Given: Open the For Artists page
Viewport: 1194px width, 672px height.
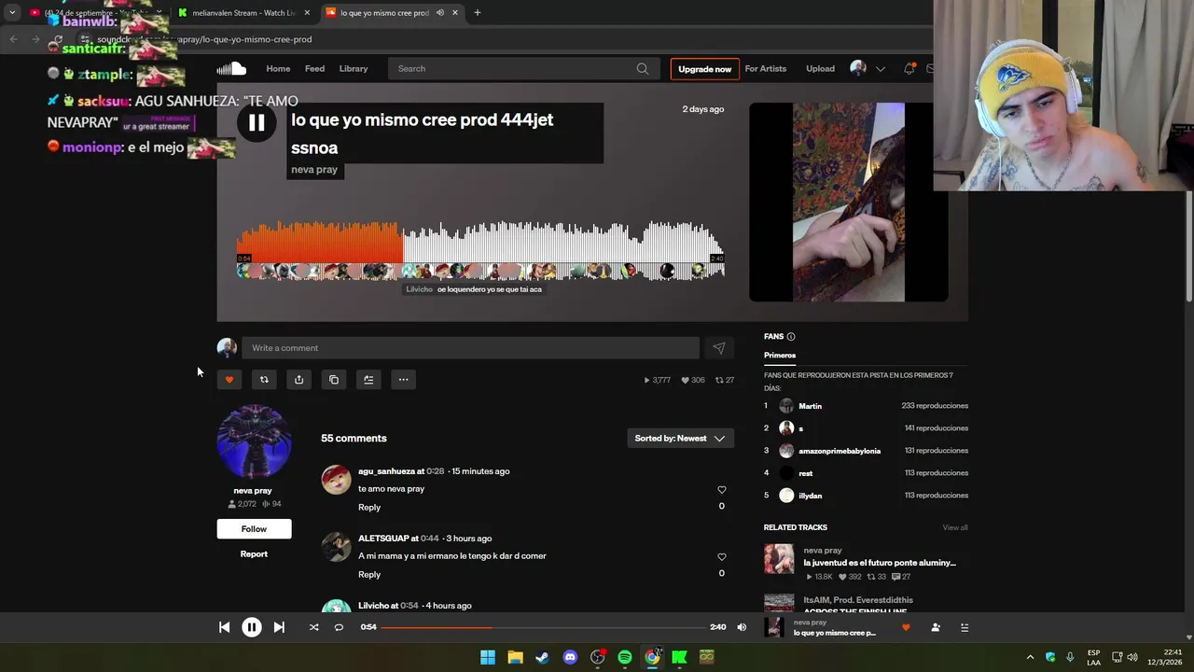Looking at the screenshot, I should (765, 68).
